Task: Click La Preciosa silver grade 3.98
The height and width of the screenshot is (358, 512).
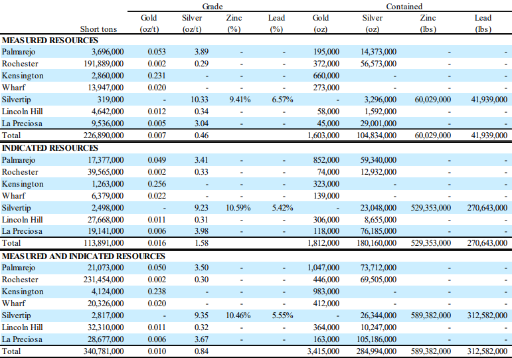Action: click(x=201, y=231)
